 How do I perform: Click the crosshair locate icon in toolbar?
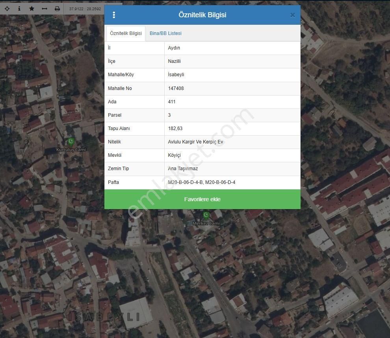[7, 9]
